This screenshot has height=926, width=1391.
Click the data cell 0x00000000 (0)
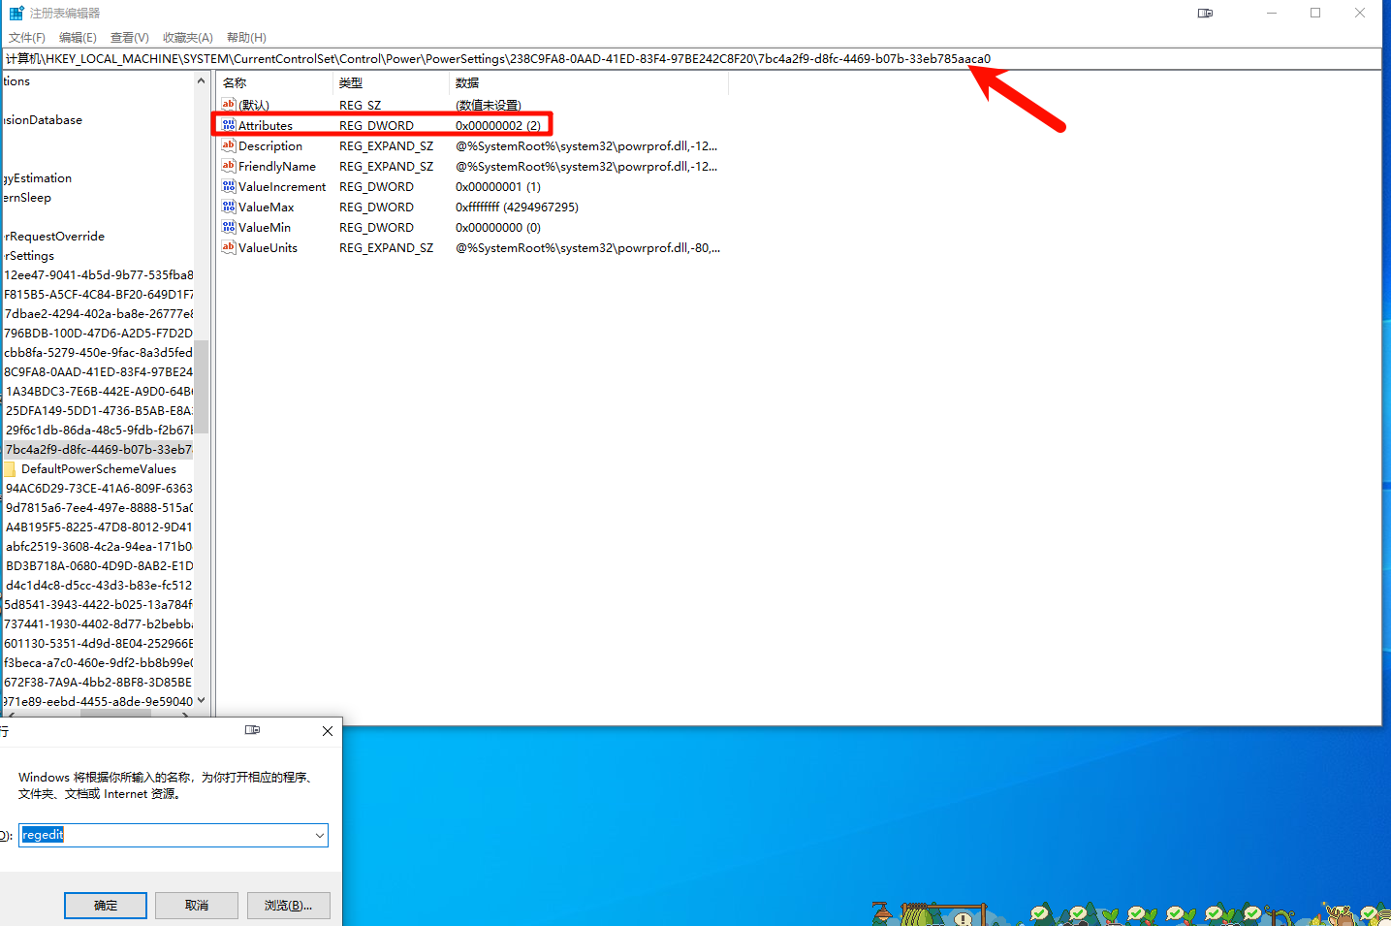click(498, 227)
